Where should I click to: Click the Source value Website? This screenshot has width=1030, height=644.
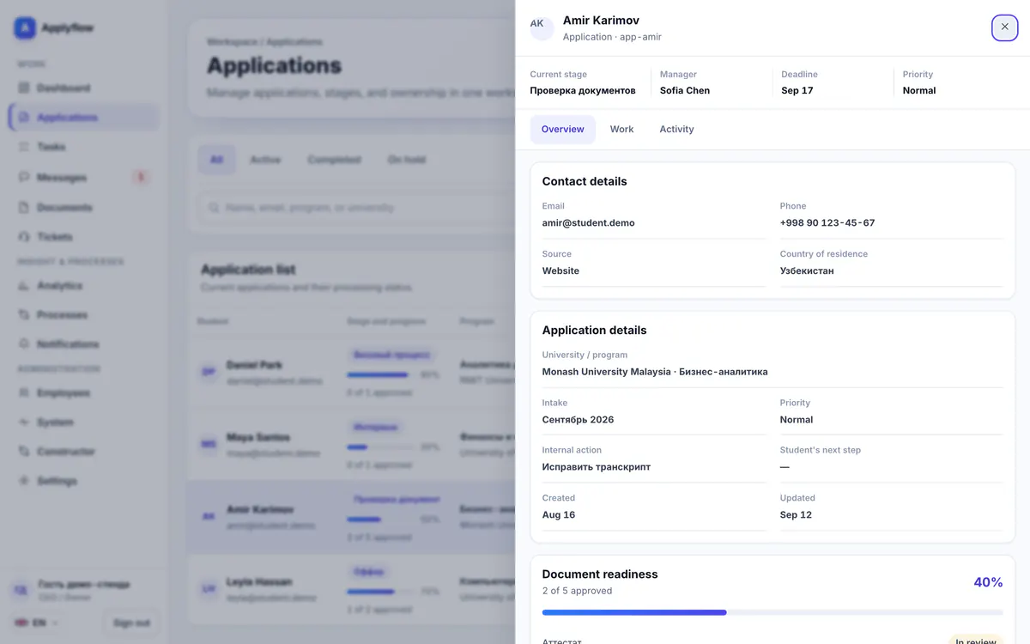pyautogui.click(x=560, y=270)
